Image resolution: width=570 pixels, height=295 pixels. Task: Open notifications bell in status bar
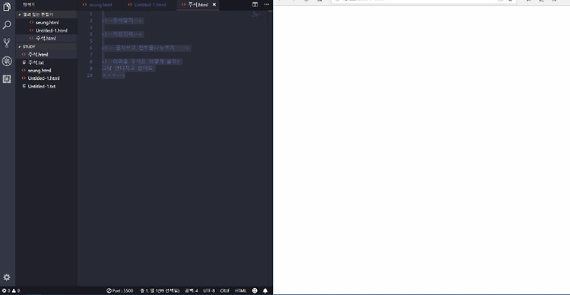click(265, 291)
